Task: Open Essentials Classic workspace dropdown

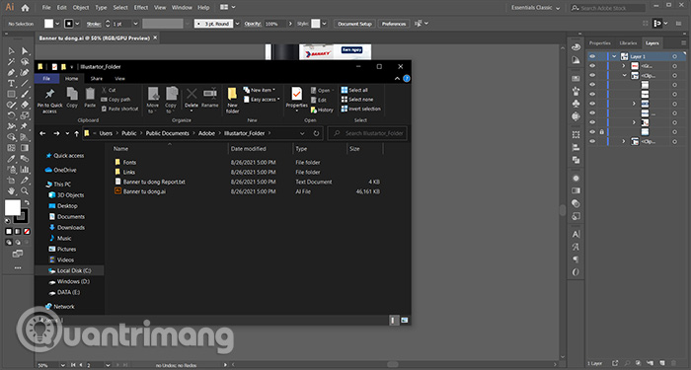Action: (535, 8)
